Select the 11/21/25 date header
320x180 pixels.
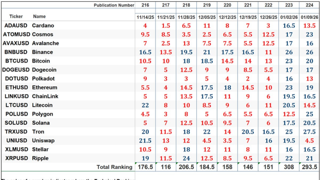pyautogui.click(x=166, y=17)
